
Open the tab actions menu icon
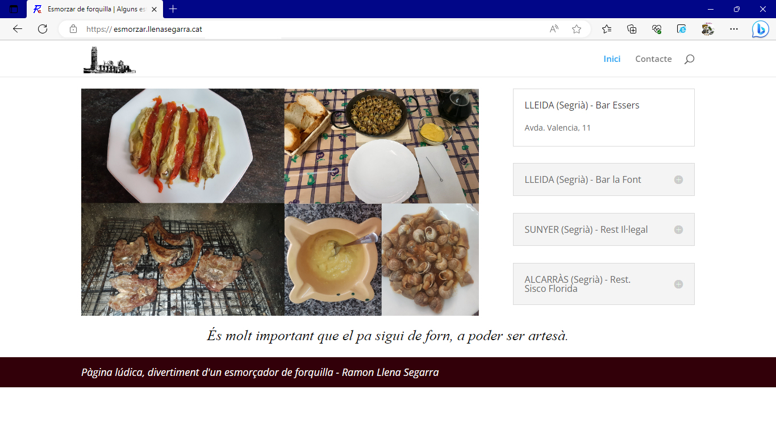tap(14, 9)
